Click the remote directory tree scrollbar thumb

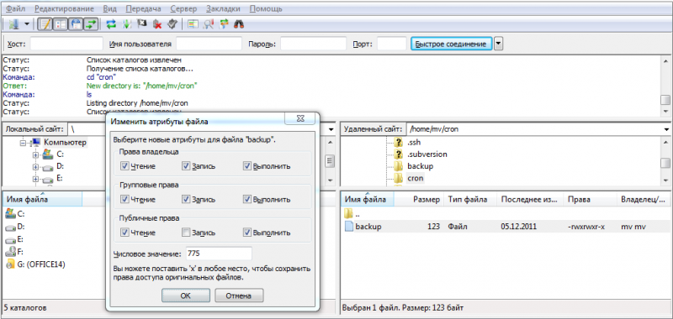(665, 163)
